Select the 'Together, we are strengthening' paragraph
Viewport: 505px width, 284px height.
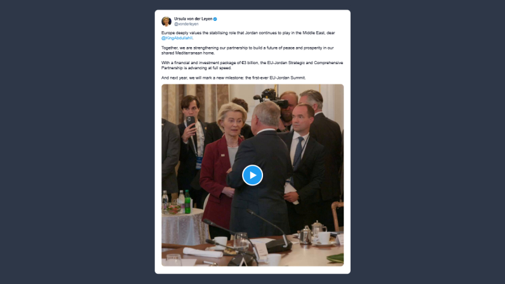247,50
